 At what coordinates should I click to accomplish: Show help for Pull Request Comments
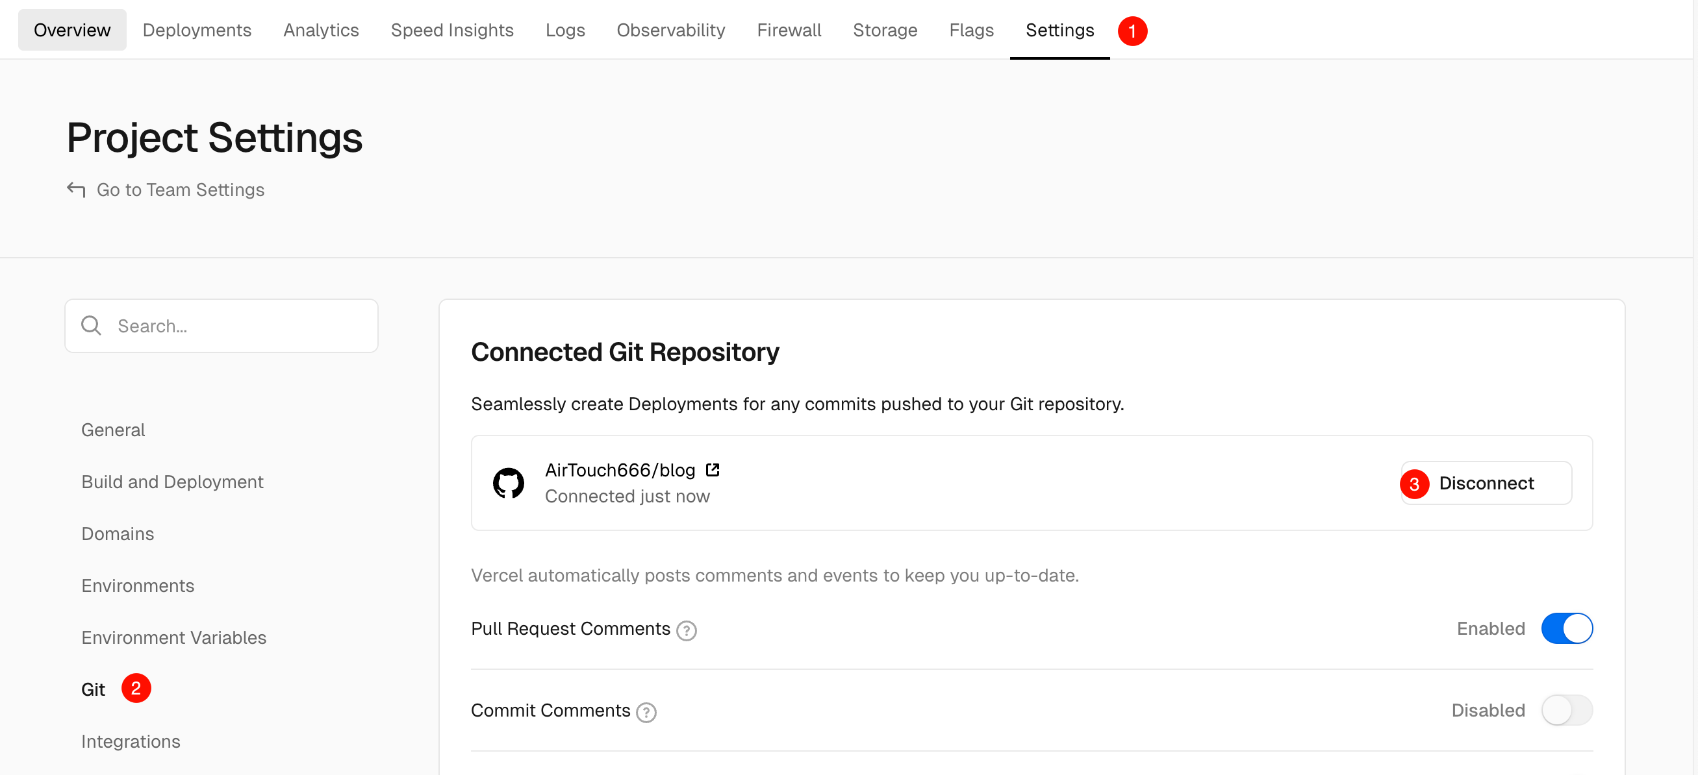686,631
